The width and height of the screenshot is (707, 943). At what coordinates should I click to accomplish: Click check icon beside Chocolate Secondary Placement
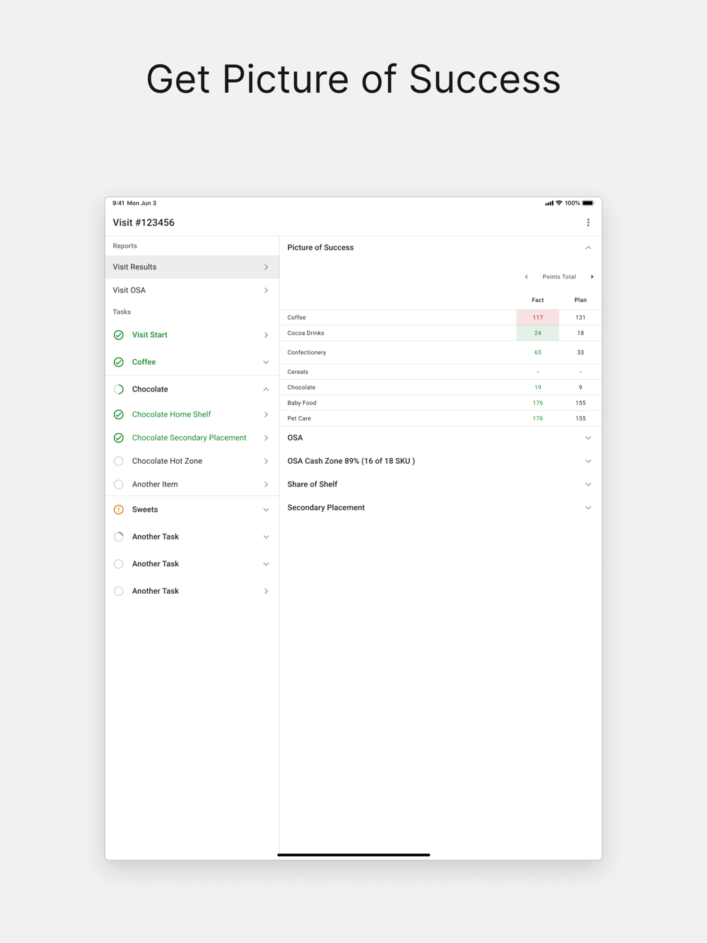pyautogui.click(x=119, y=438)
